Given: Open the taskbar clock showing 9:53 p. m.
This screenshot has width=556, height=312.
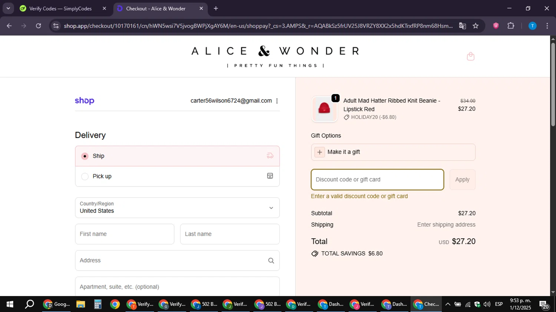Looking at the screenshot, I should (x=520, y=304).
